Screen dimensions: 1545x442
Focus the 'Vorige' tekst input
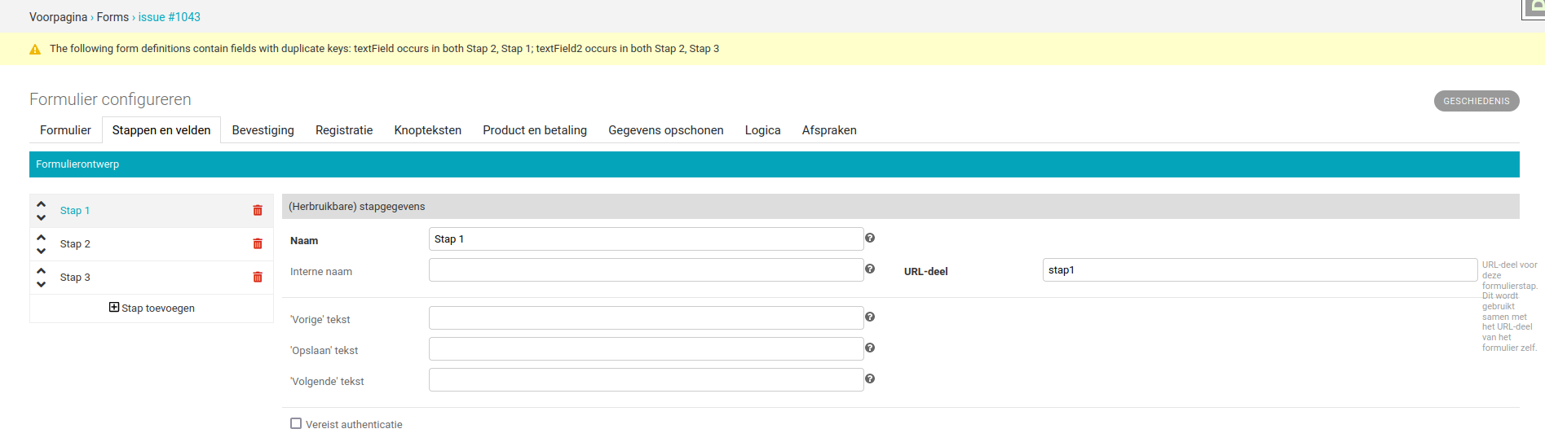point(646,318)
